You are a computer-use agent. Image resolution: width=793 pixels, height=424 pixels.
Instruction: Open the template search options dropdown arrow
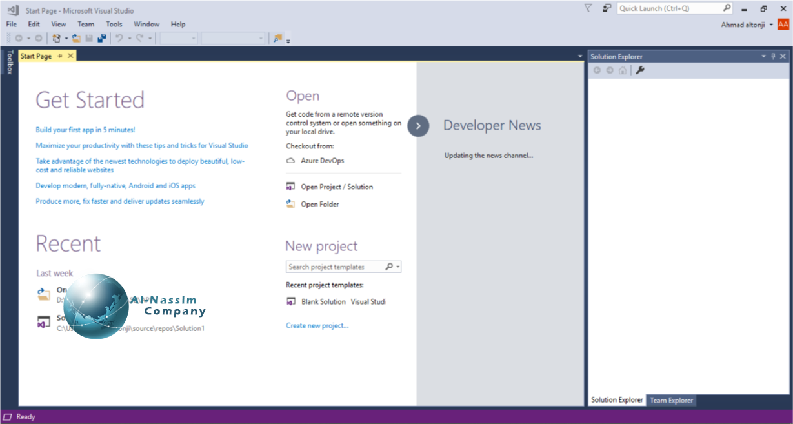[398, 267]
